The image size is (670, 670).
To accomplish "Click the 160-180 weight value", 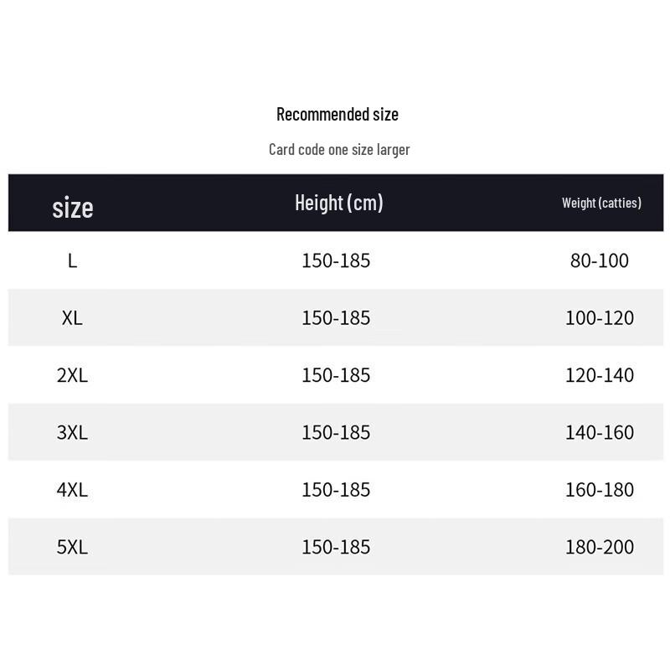I will click(600, 489).
